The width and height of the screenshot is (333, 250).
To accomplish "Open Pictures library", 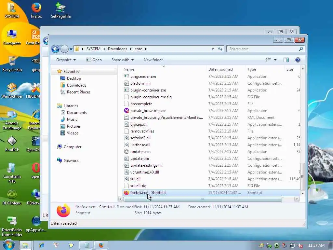I will [74, 126].
